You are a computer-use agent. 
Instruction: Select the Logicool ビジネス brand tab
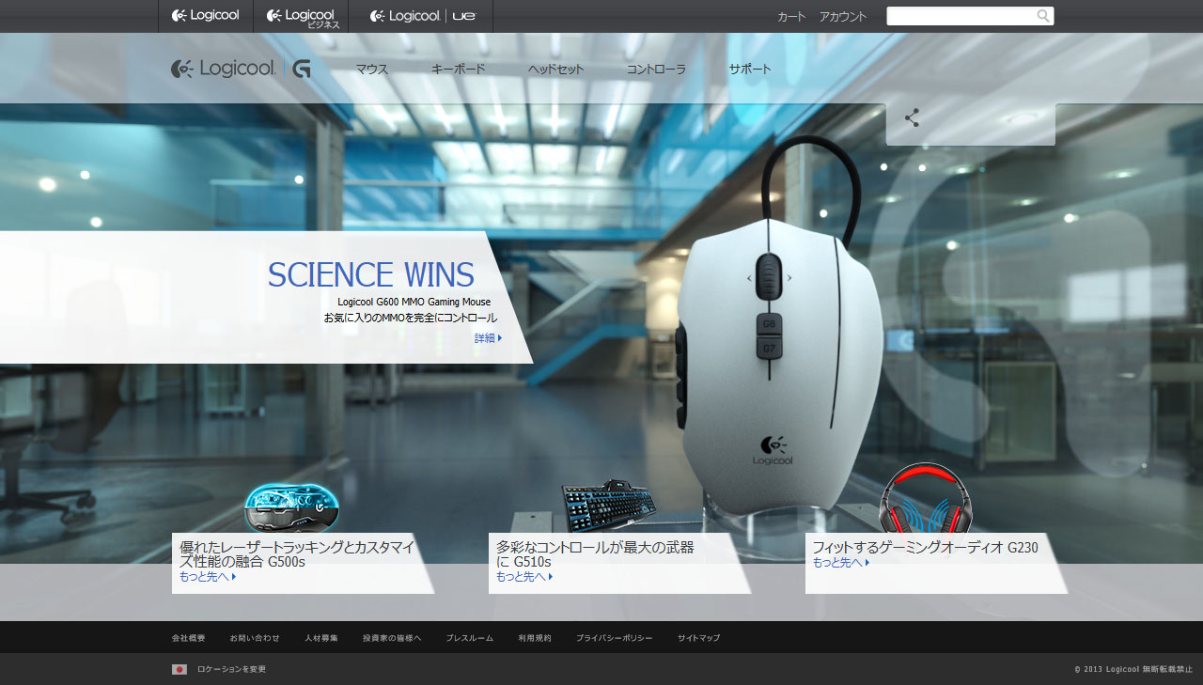coord(301,16)
